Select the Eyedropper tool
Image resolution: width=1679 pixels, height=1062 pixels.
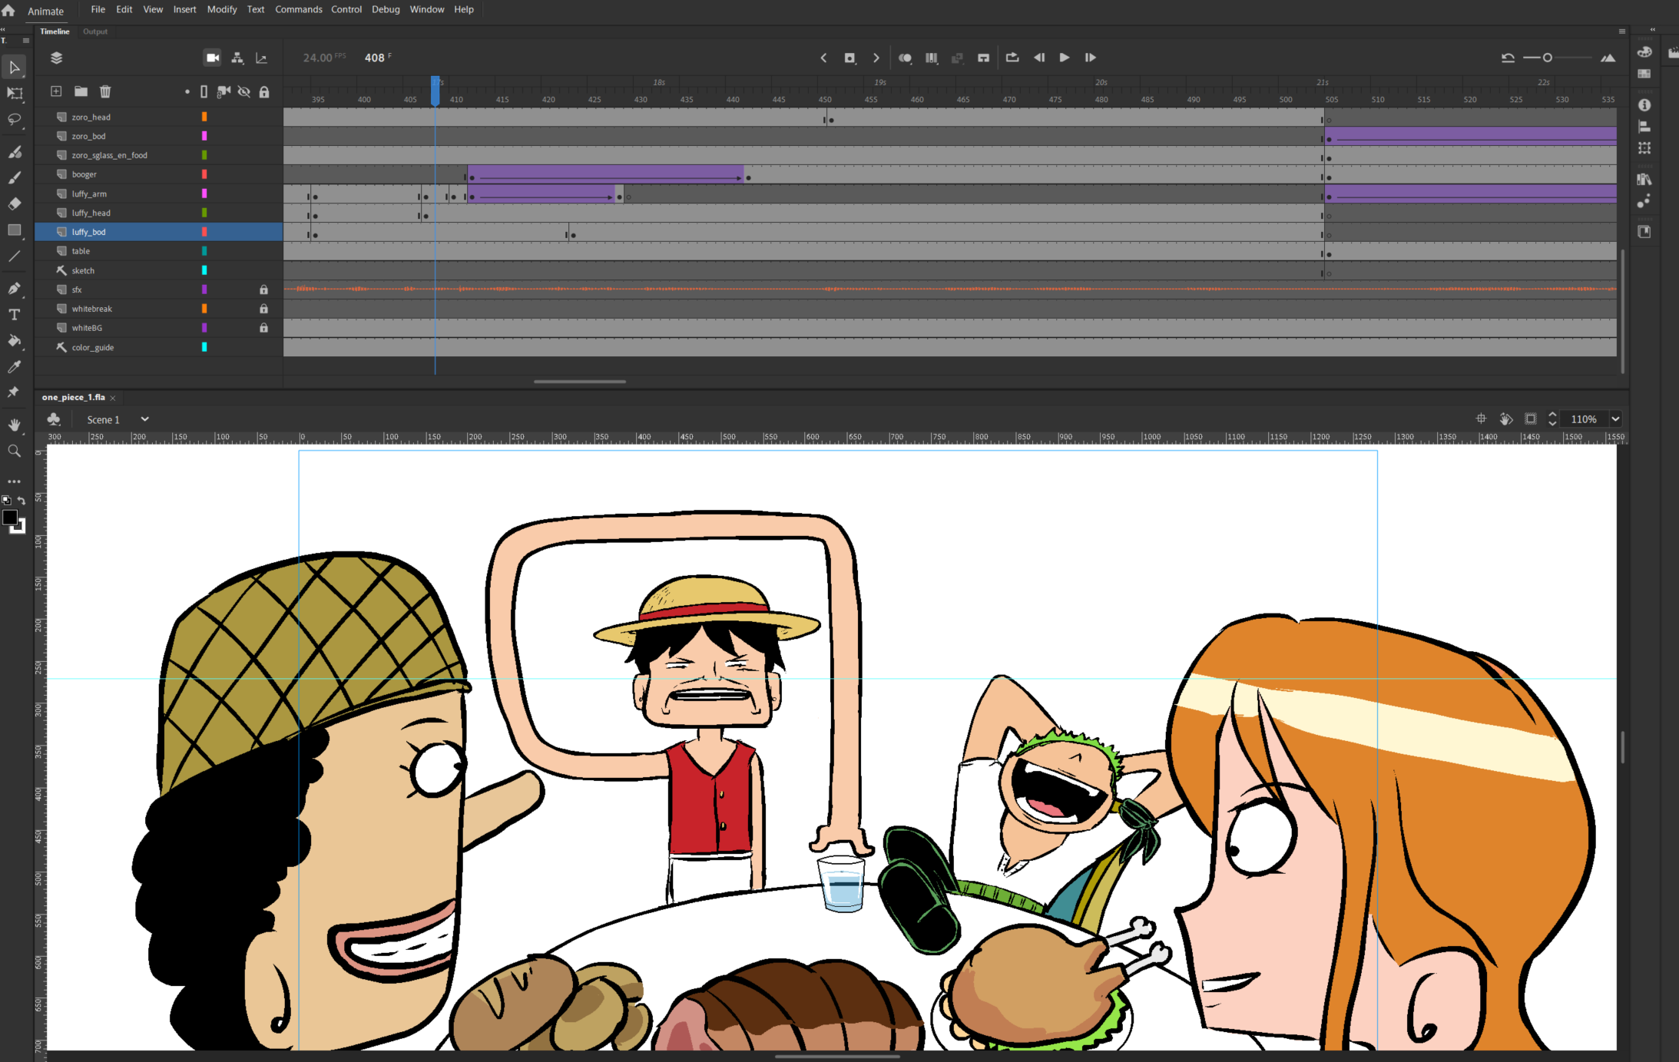coord(14,367)
